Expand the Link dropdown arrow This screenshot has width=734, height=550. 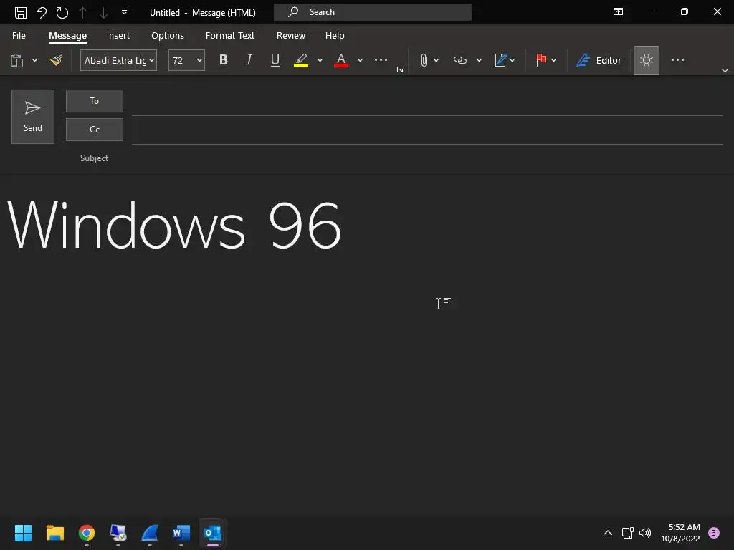pos(479,60)
